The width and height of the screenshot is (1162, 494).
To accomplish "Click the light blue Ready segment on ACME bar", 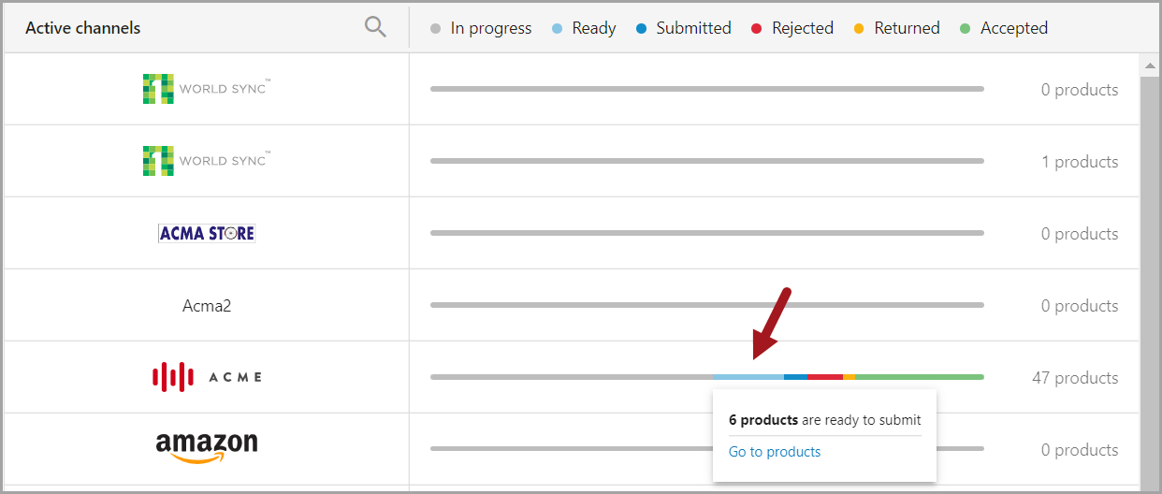I will point(748,377).
